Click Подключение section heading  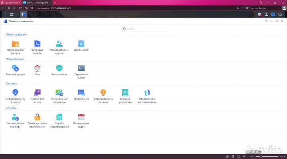[15, 59]
